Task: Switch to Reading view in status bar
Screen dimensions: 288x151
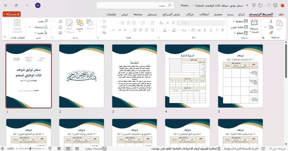Action: pyautogui.click(x=60, y=149)
